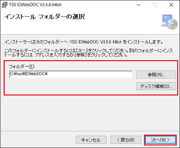Click title text YSS IOWebDOC V3.5.8 64bit
180x148 pixels.
35,5
